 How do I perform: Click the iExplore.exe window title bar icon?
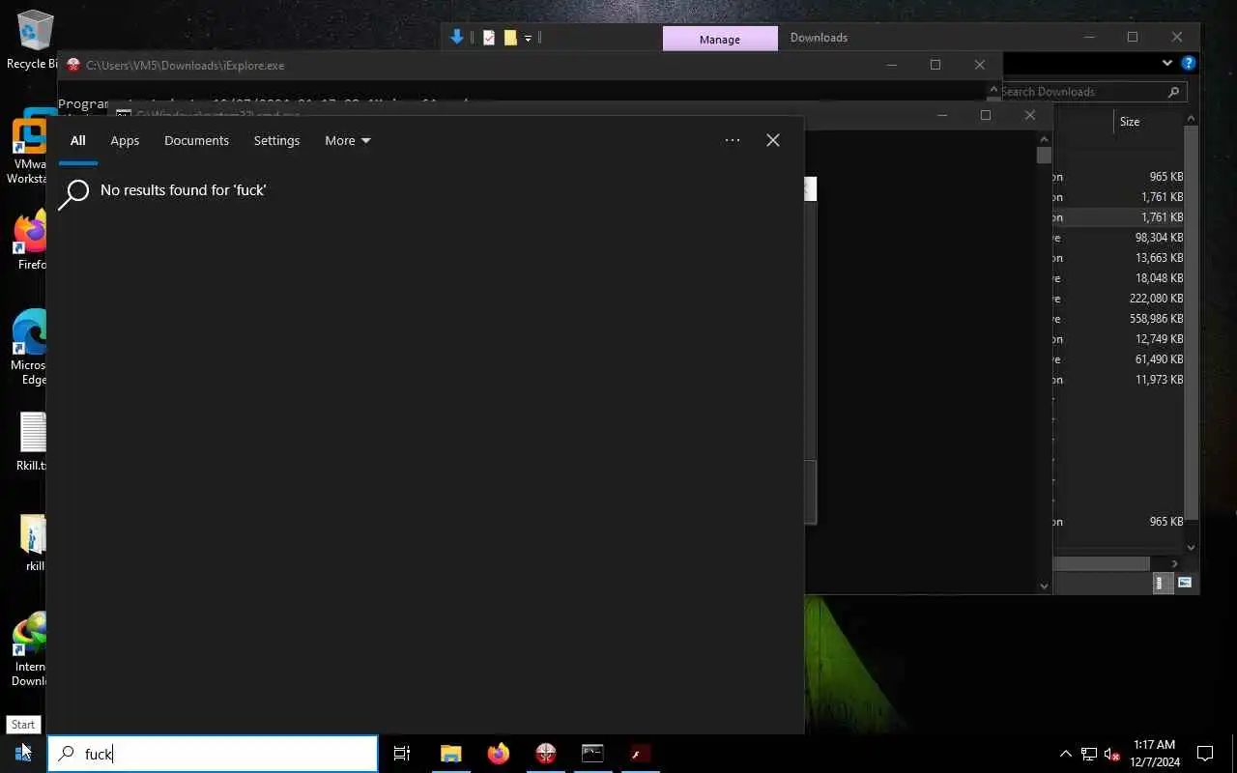72,65
